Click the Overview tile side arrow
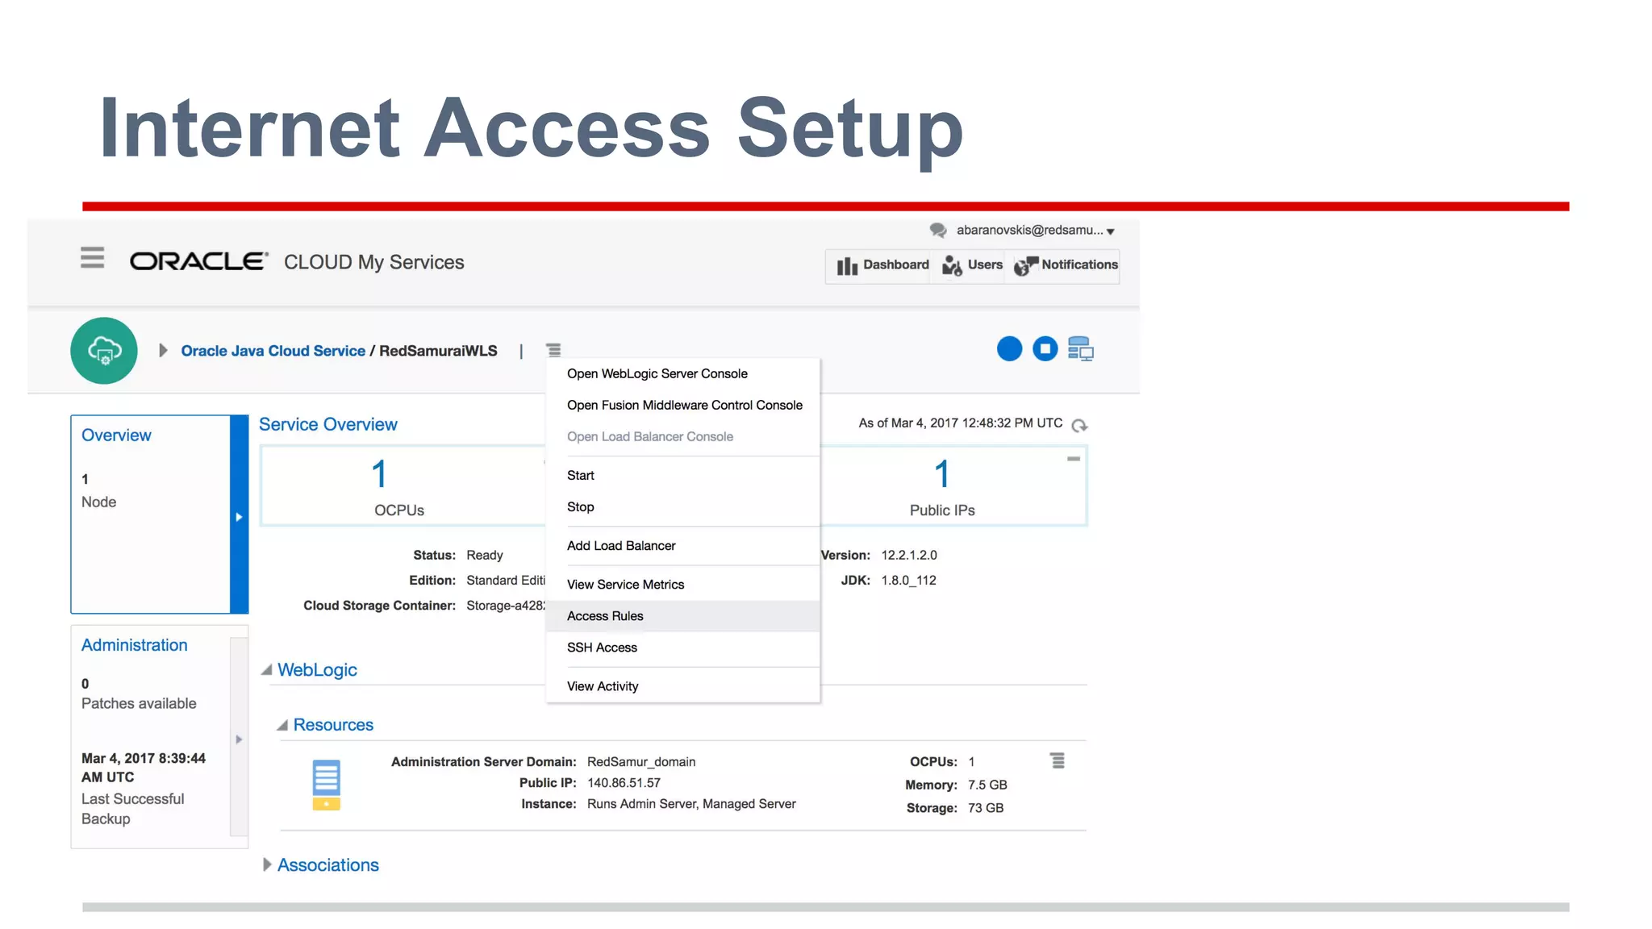This screenshot has width=1652, height=929. pos(239,516)
